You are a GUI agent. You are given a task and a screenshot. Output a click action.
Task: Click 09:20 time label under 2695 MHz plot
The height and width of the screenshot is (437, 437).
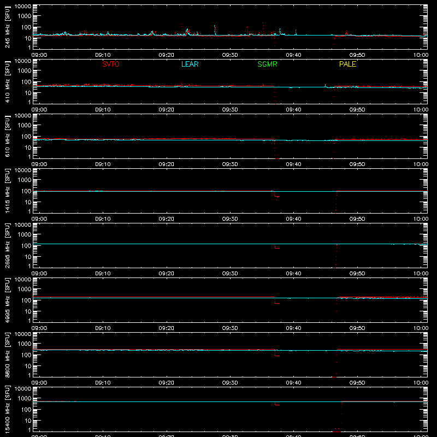pos(167,274)
